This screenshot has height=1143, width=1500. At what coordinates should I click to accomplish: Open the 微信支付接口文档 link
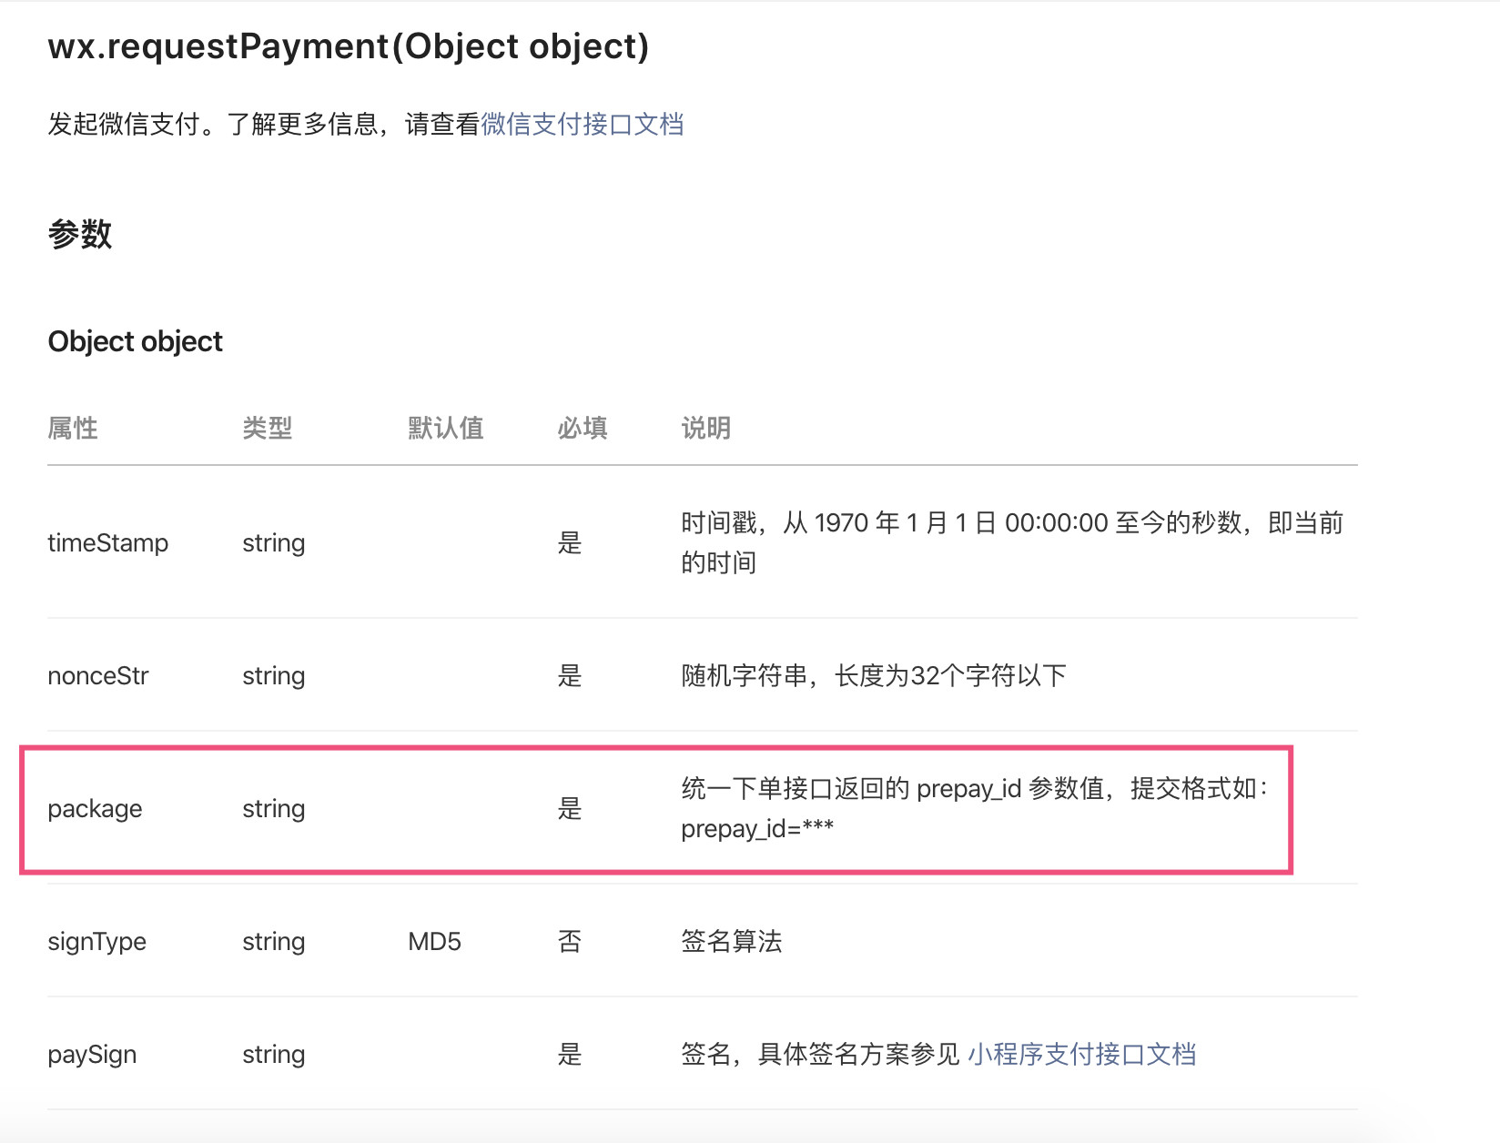[583, 124]
